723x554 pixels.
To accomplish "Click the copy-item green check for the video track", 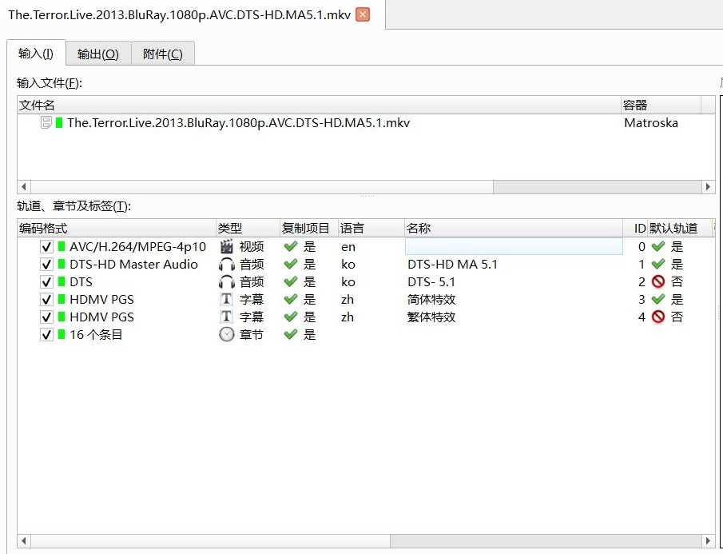I will (291, 247).
